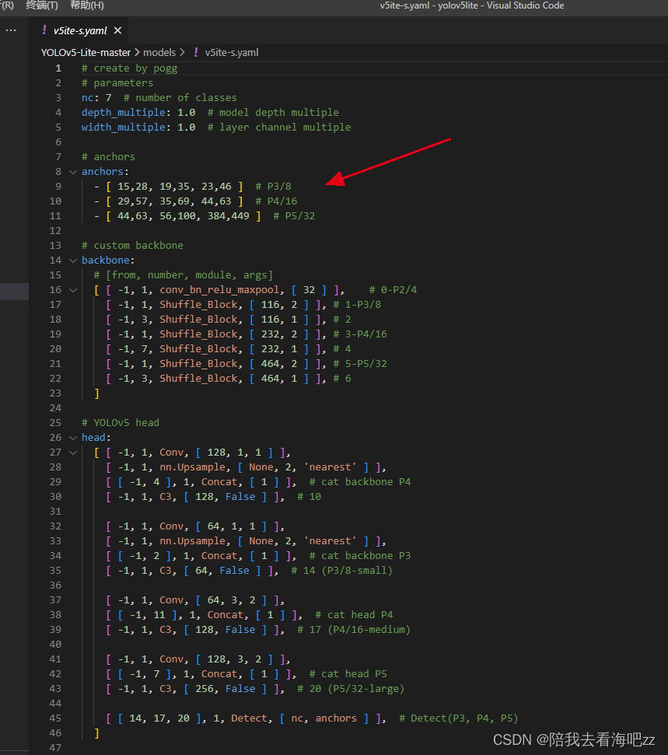Click '# cat backbone P3' comment
Image resolution: width=668 pixels, height=755 pixels.
coord(360,556)
